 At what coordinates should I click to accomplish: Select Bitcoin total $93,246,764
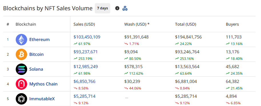[x=187, y=52]
